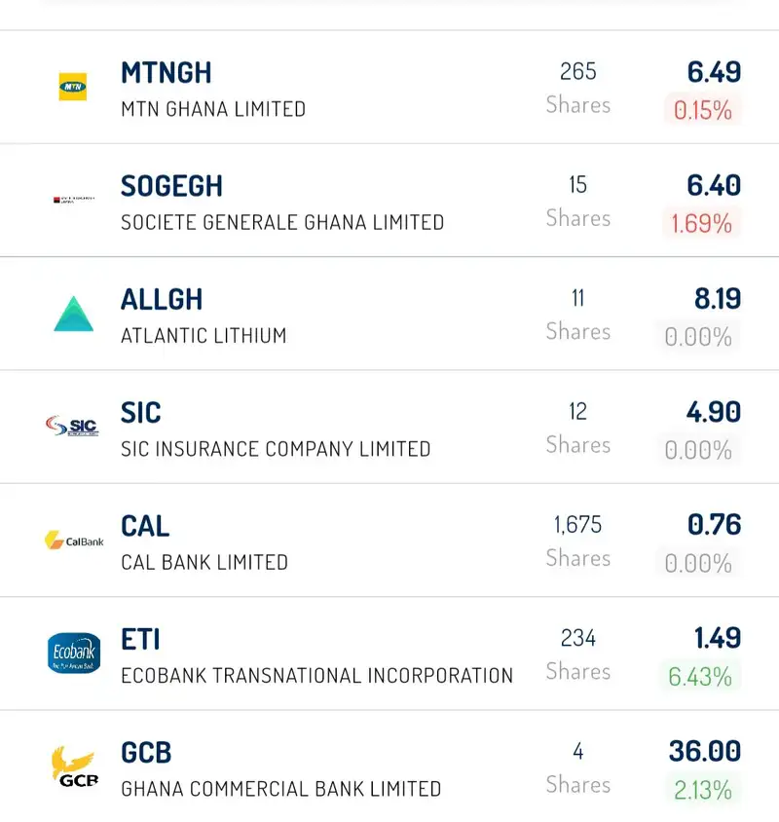Viewport: 779px width, 822px height.
Task: View ALLGH ticker details
Action: [x=162, y=299]
